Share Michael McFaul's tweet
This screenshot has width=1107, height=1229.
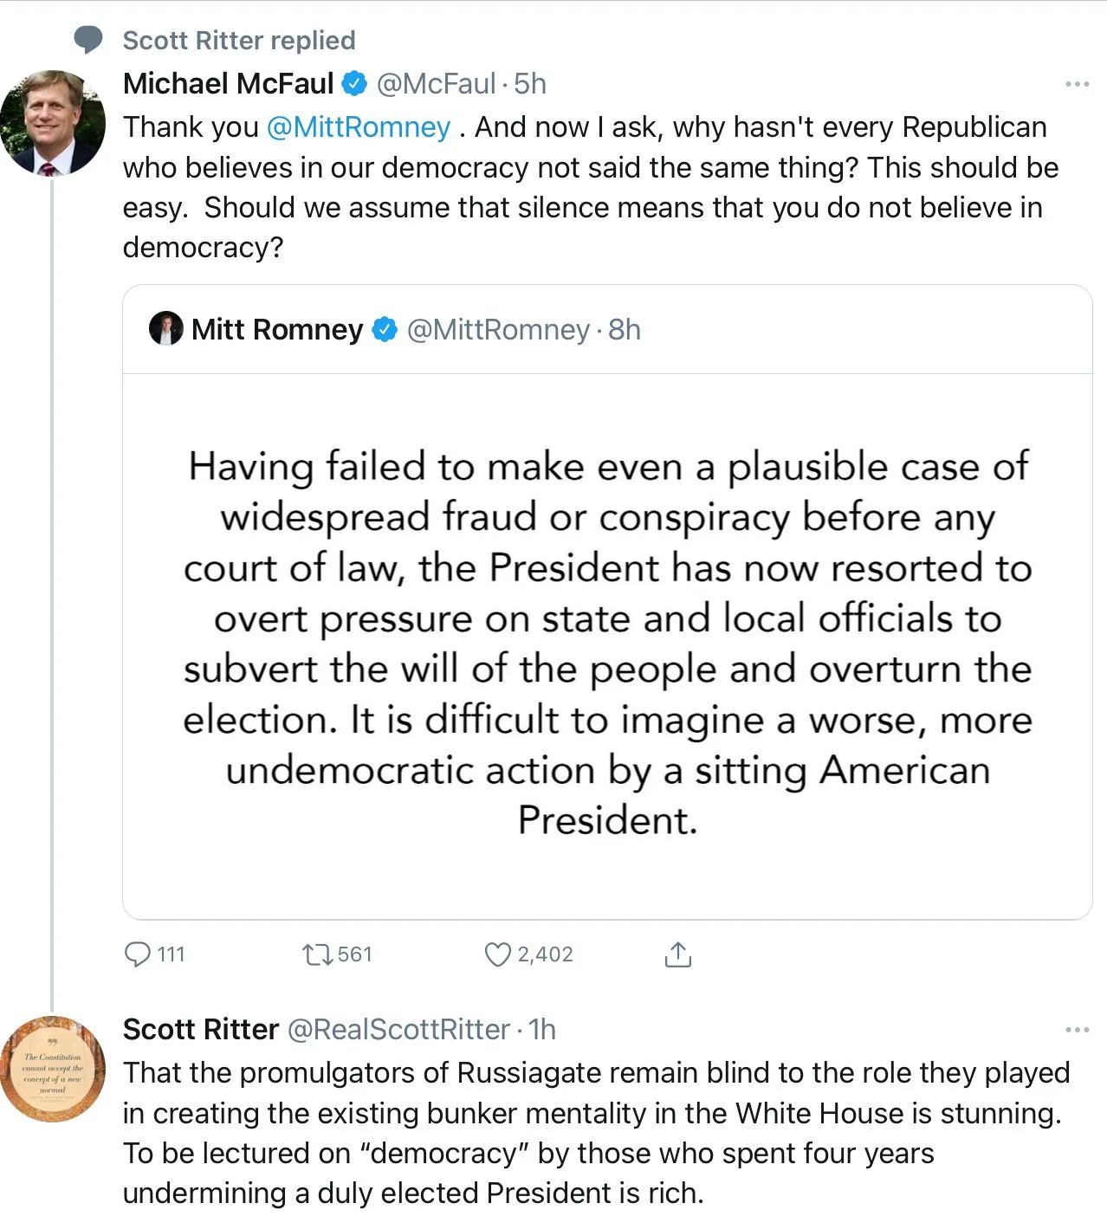[x=677, y=954]
